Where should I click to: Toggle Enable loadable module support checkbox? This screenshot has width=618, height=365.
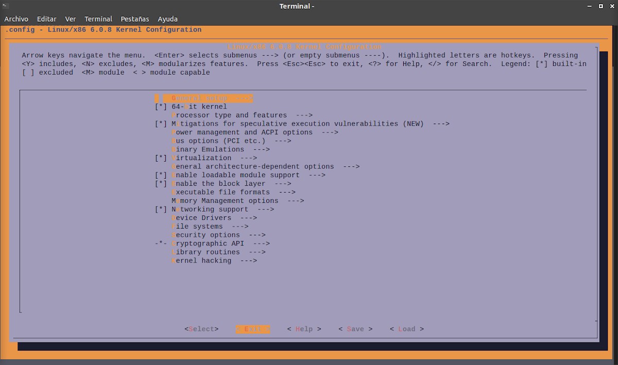[x=161, y=175]
